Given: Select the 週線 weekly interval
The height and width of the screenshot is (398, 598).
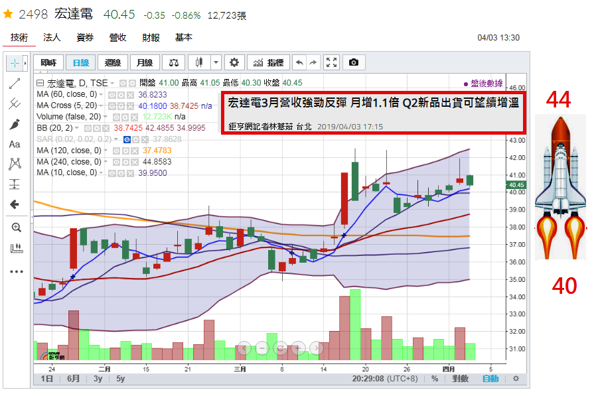Looking at the screenshot, I should coord(113,62).
